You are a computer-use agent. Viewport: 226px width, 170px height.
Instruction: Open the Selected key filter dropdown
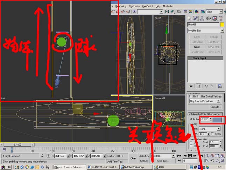pos(163,156)
